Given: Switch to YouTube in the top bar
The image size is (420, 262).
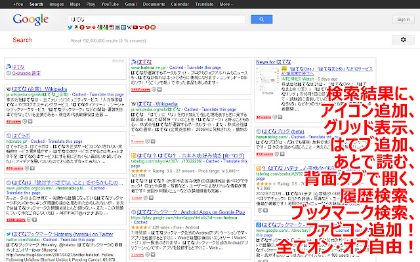Looking at the screenshot, I should [110, 4].
